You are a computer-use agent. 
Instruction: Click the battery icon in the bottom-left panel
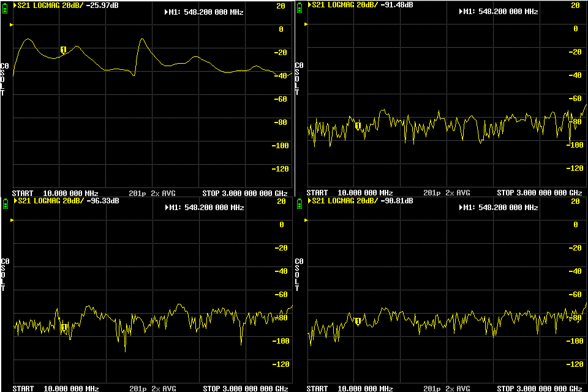click(6, 202)
